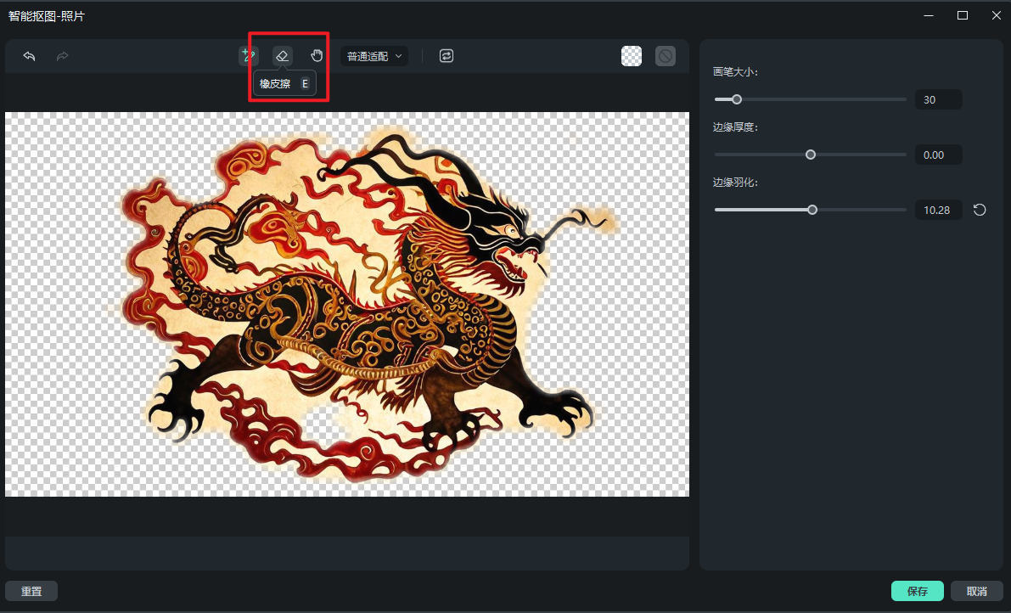Click the 画笔大小 value field showing 30

pos(938,100)
